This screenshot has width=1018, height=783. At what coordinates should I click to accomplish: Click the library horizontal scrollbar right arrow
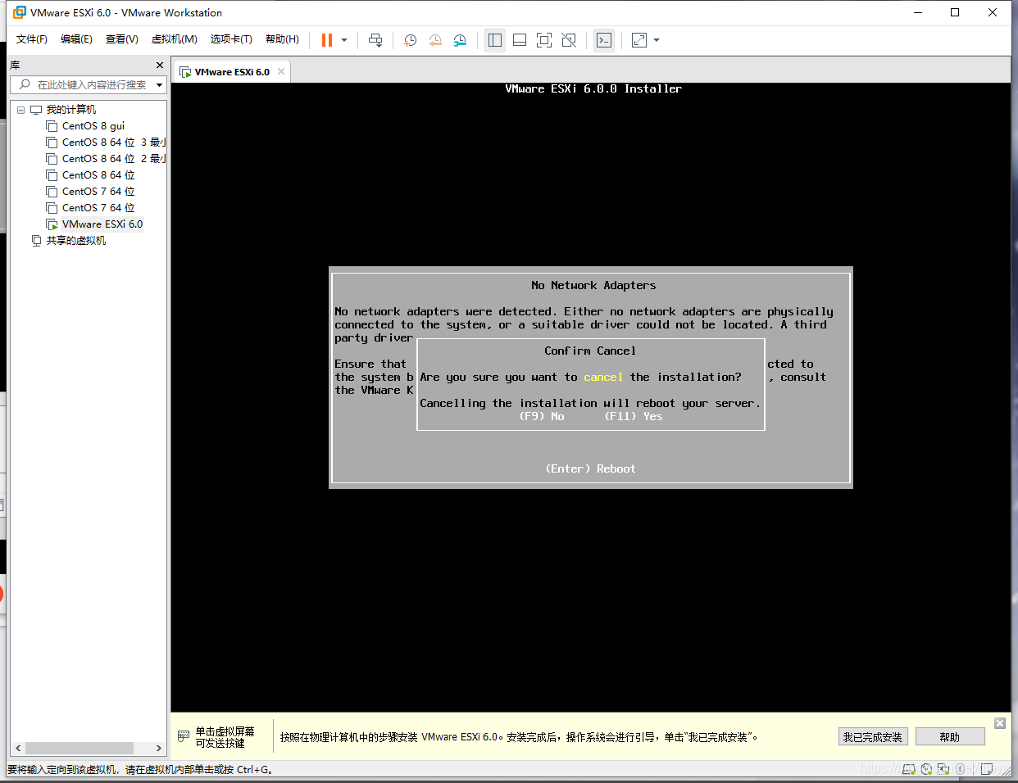pos(159,748)
